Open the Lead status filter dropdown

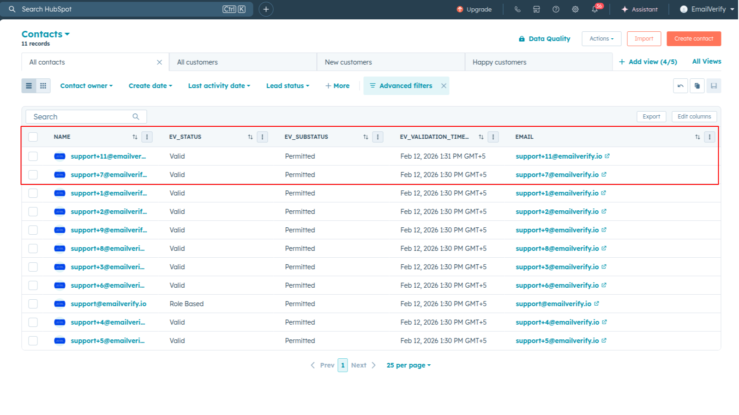[287, 86]
